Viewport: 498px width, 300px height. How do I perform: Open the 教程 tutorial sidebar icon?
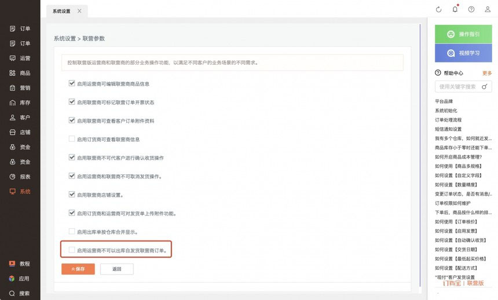pyautogui.click(x=12, y=264)
